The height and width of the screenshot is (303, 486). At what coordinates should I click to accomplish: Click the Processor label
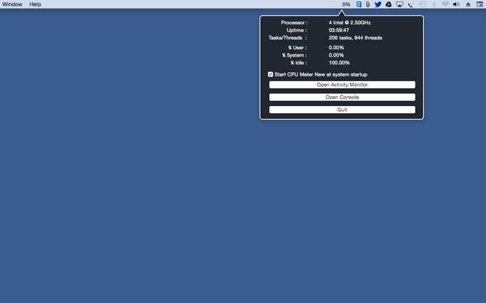294,22
